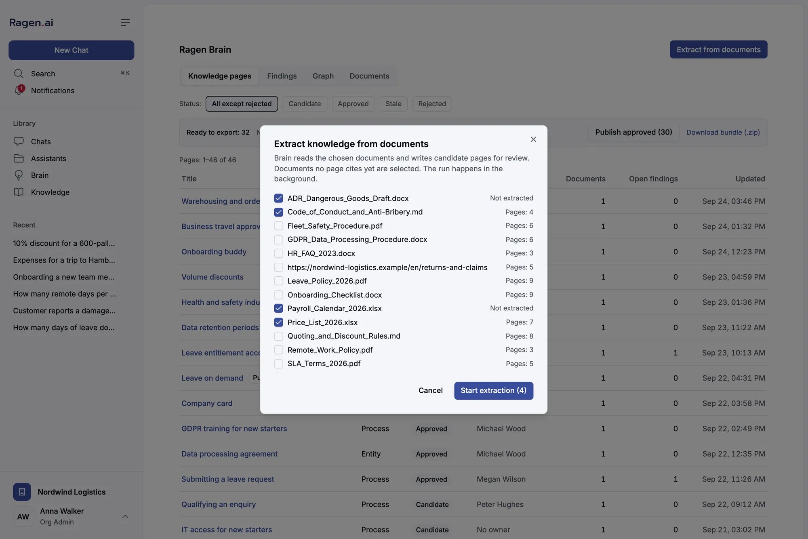Image resolution: width=808 pixels, height=539 pixels.
Task: Open recent chat 'How many days of leave do...'
Action: tap(64, 328)
